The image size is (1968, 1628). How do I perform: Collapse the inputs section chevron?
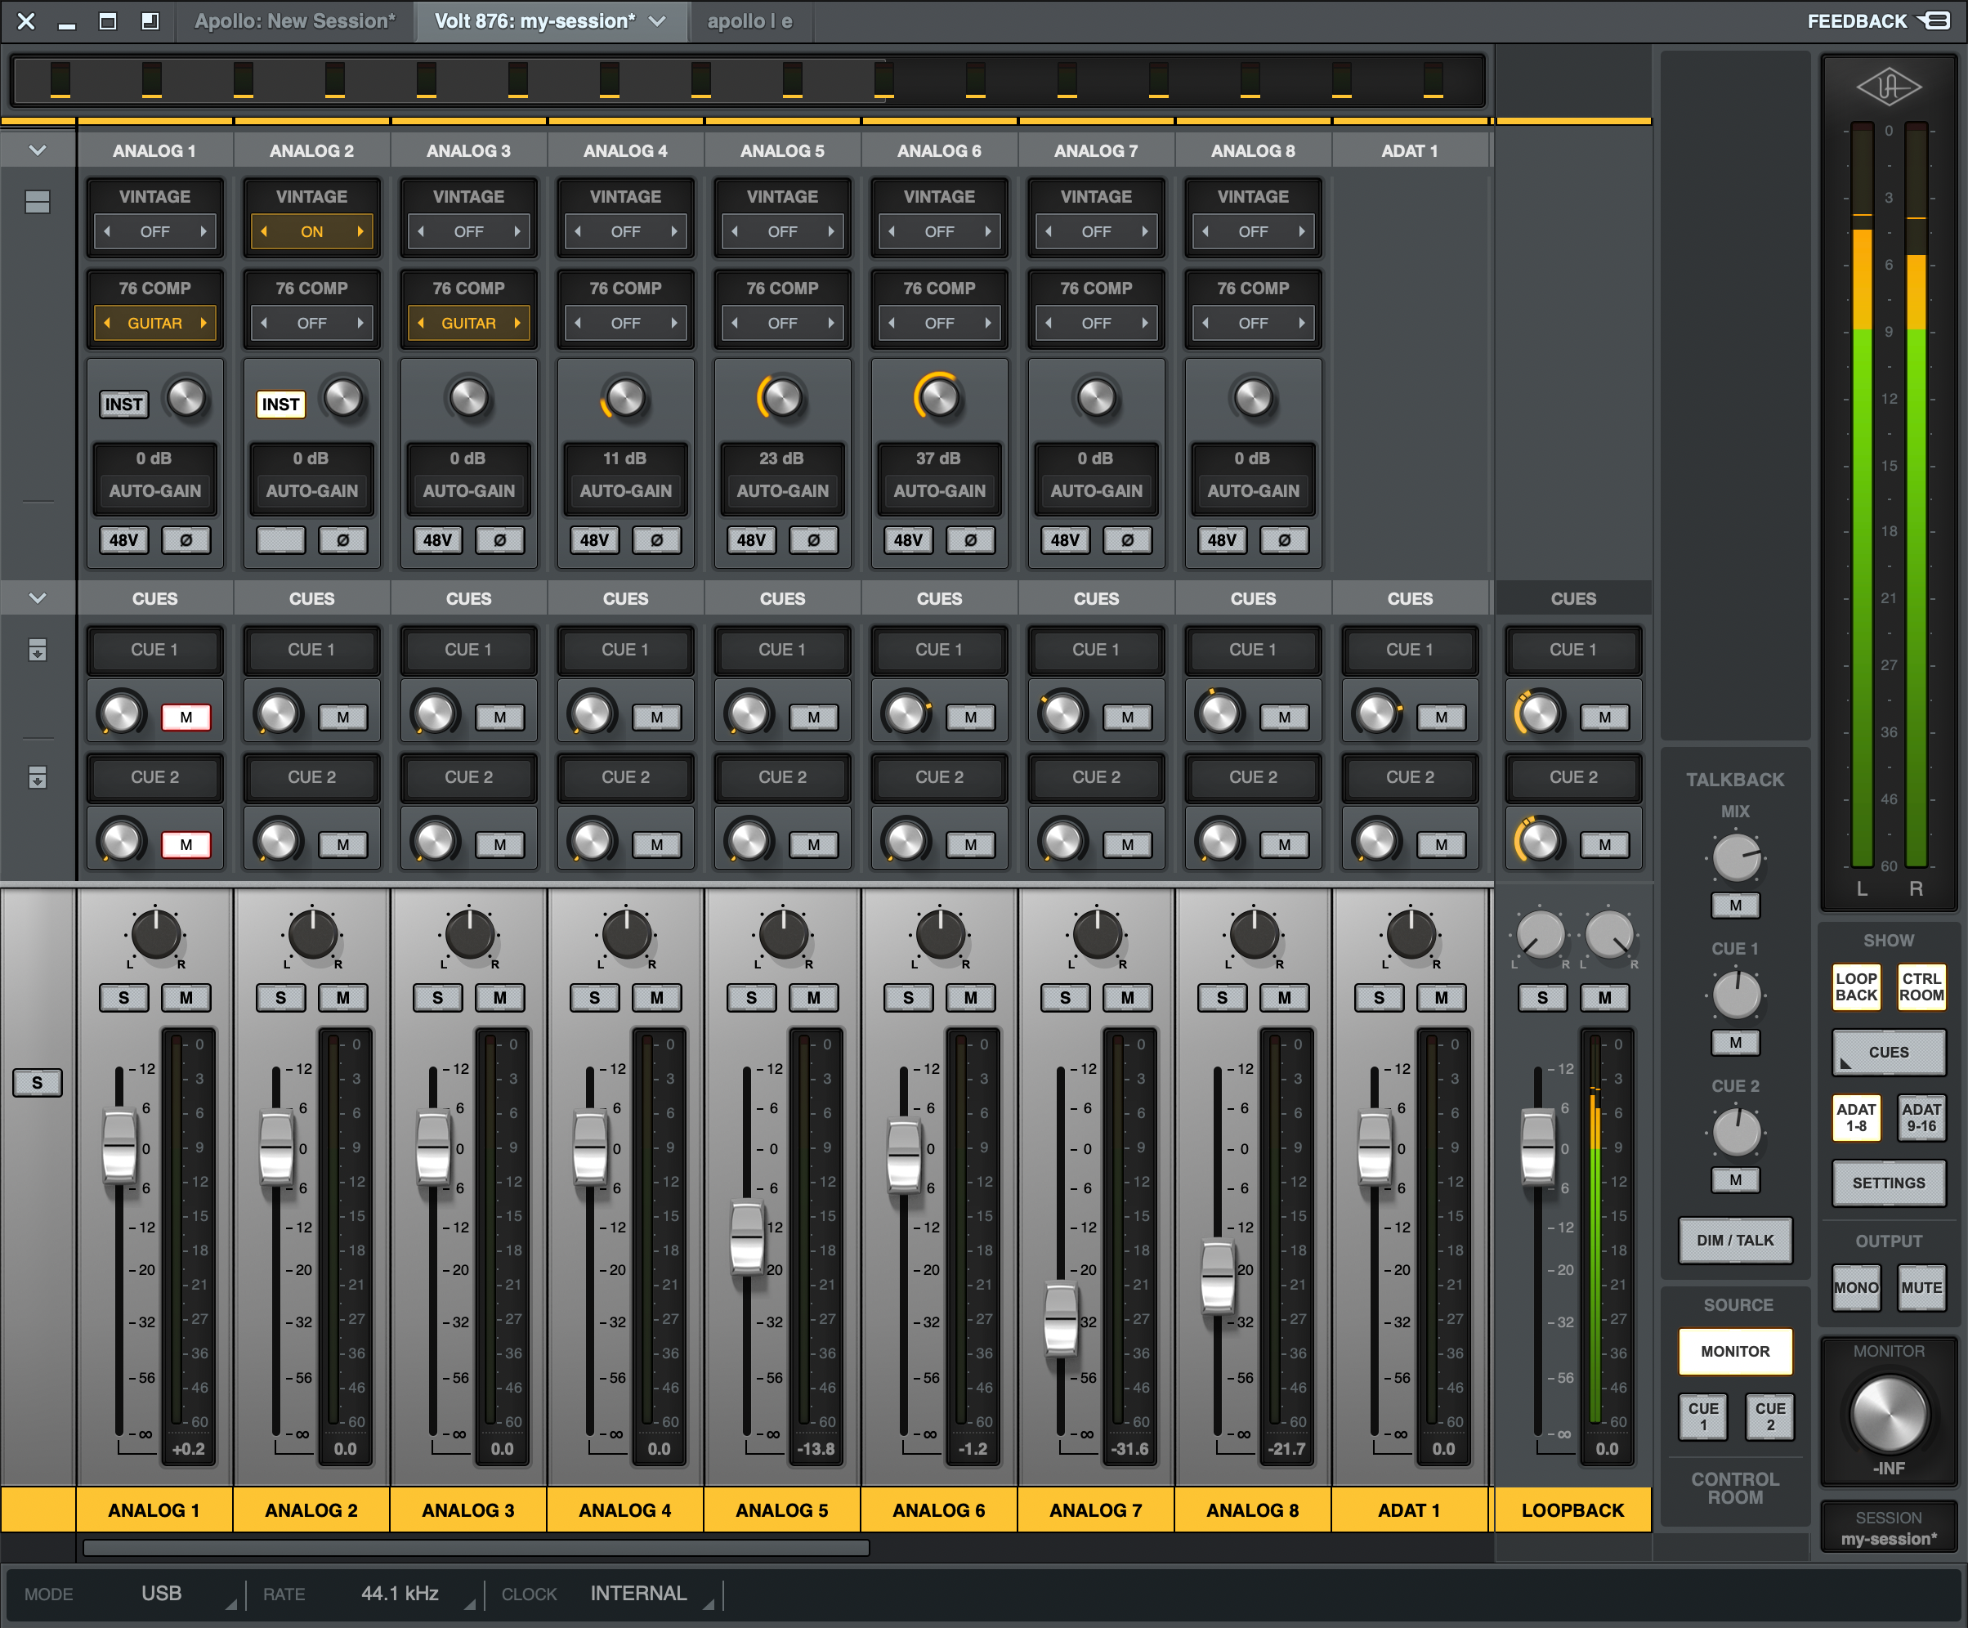click(x=38, y=150)
